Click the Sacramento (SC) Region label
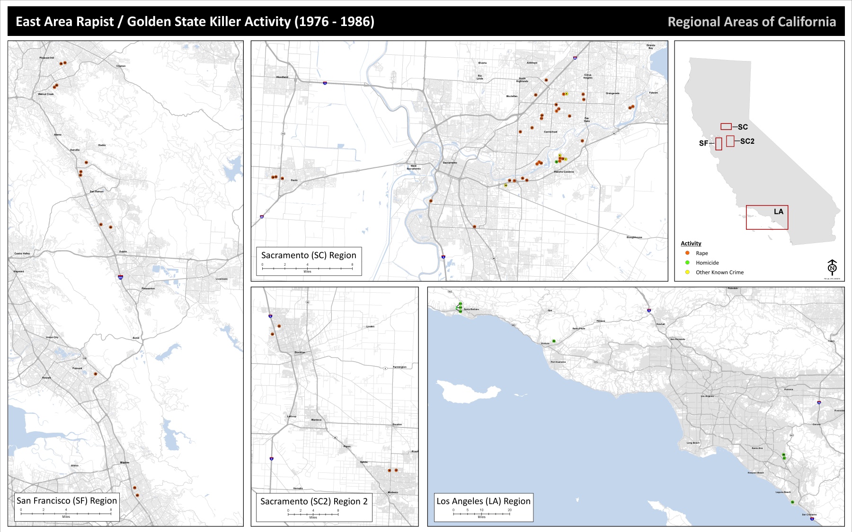 click(309, 255)
